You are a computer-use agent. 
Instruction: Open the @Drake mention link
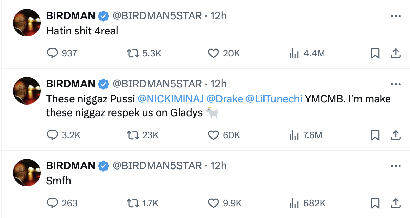pos(225,99)
